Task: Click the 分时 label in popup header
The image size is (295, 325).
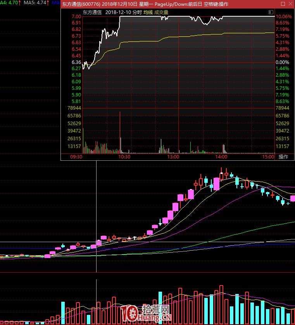Action: [137, 12]
